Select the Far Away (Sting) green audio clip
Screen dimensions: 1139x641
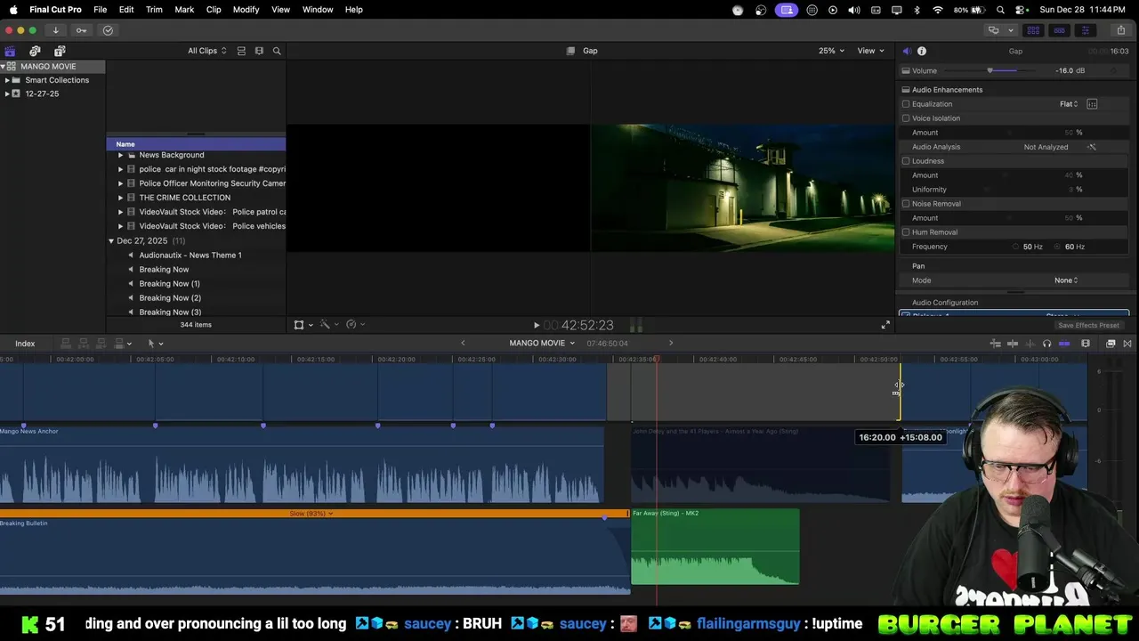point(715,547)
